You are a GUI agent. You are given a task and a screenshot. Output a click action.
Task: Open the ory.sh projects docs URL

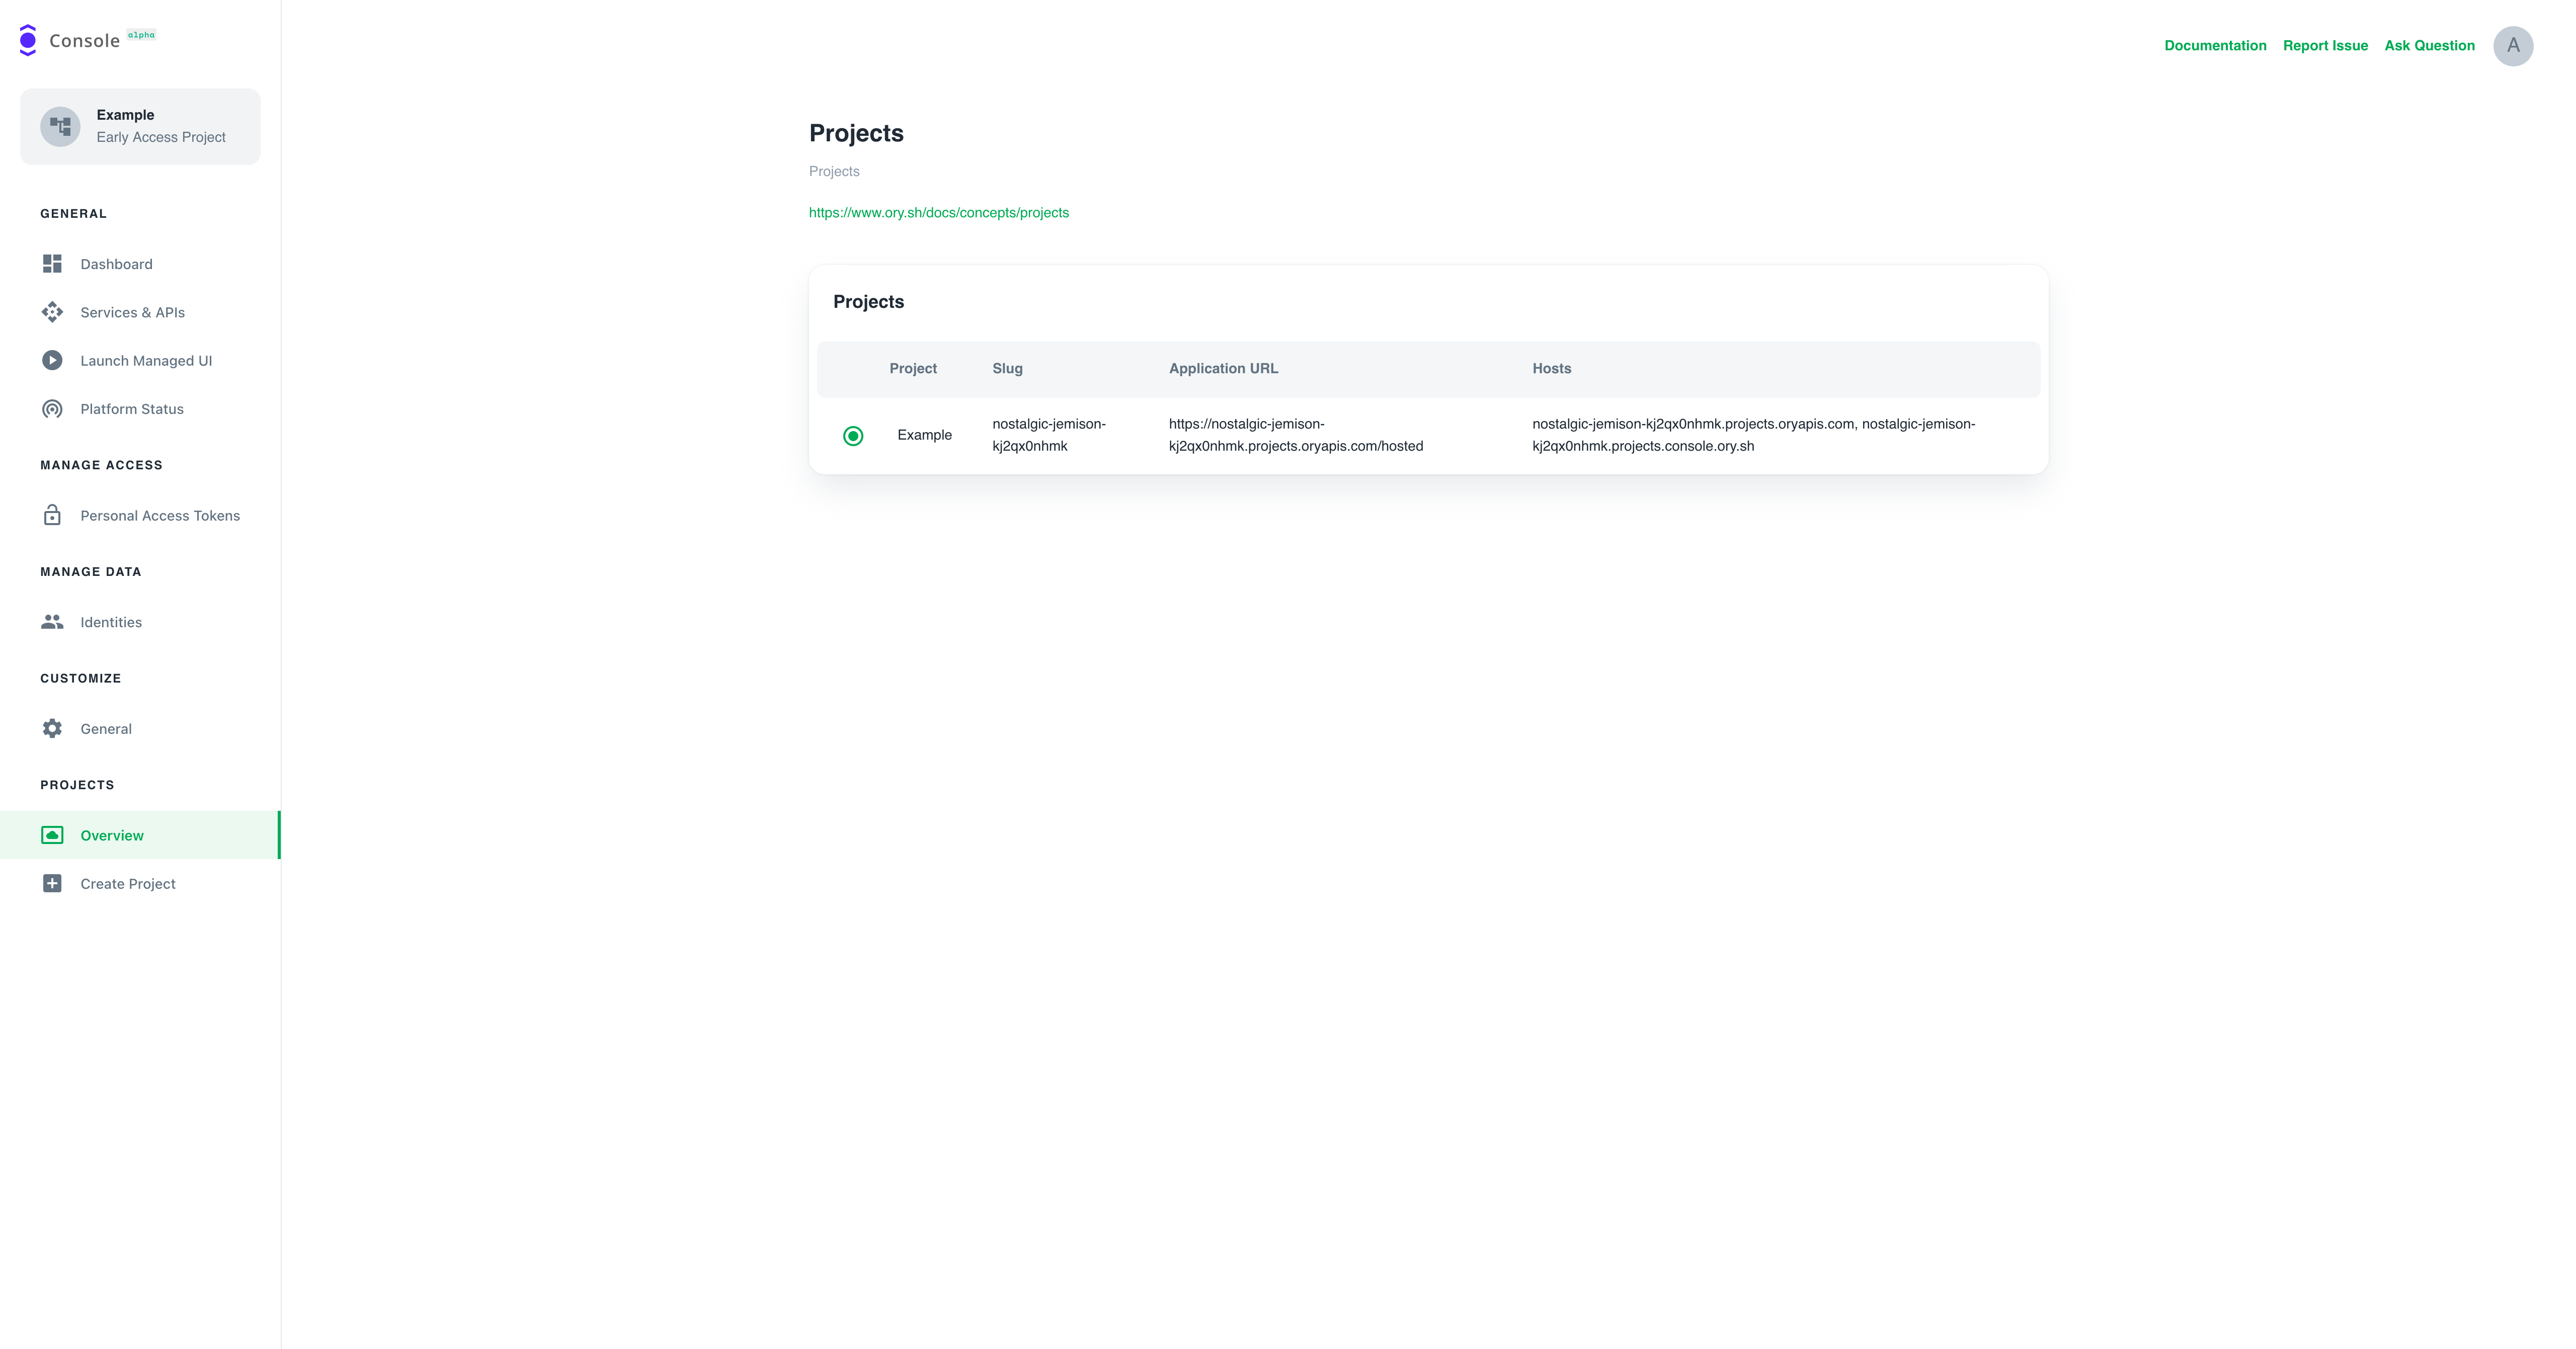[x=938, y=212]
